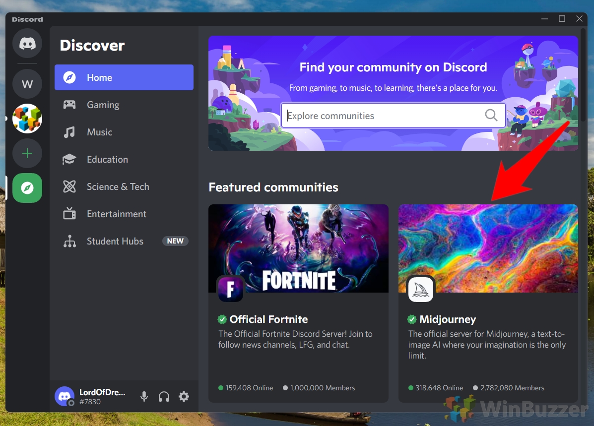
Task: Select the Music category
Action: [x=124, y=132]
